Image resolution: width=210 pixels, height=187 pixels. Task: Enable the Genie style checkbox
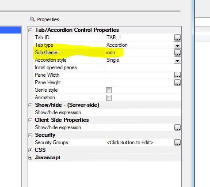tap(109, 90)
